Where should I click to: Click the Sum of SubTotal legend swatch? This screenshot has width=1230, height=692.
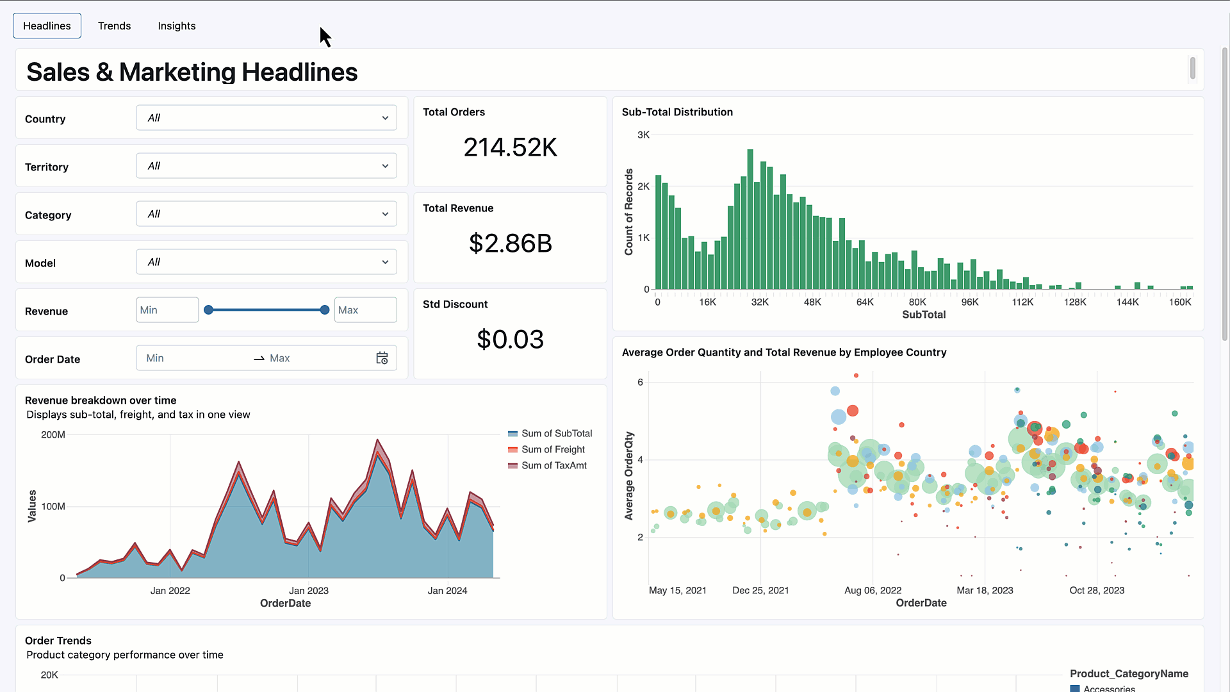click(x=512, y=434)
